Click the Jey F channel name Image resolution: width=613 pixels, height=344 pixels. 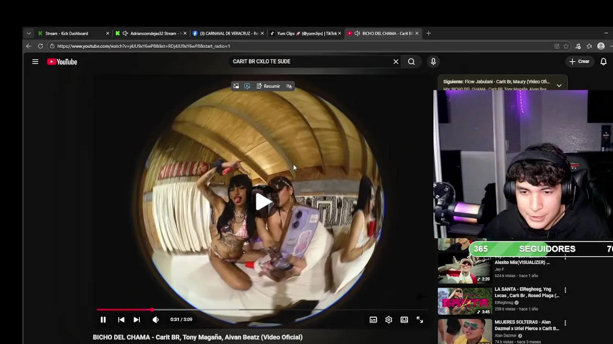[499, 269]
